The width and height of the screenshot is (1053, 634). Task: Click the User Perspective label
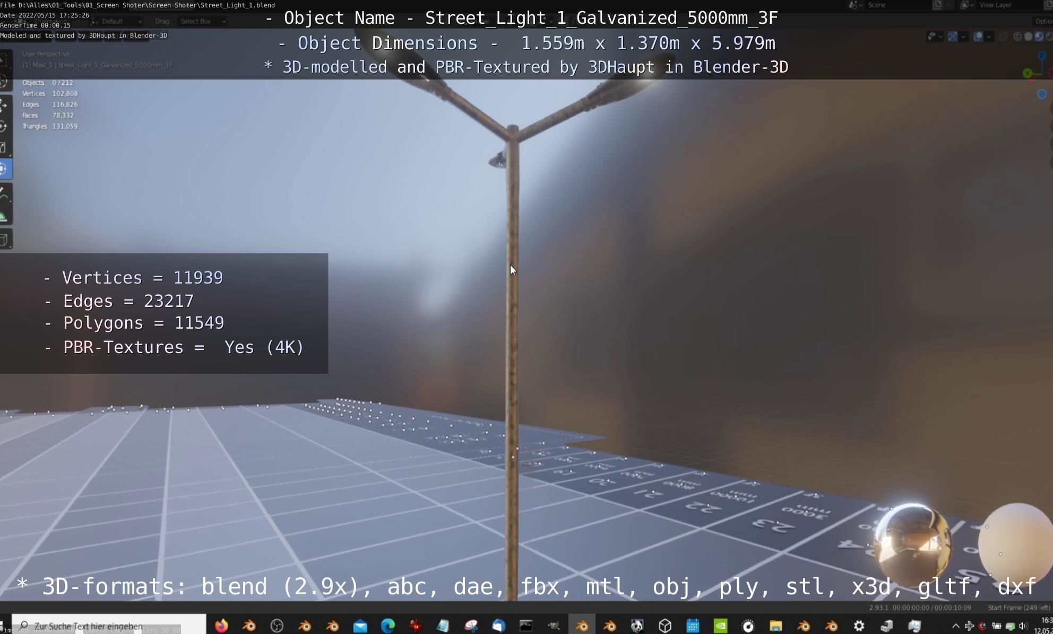click(46, 54)
